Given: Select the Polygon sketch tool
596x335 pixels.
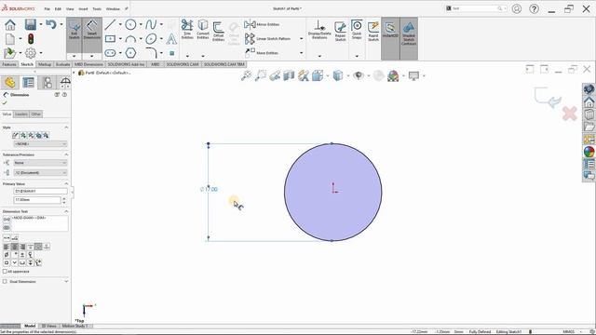Looking at the screenshot, I should pos(130,53).
